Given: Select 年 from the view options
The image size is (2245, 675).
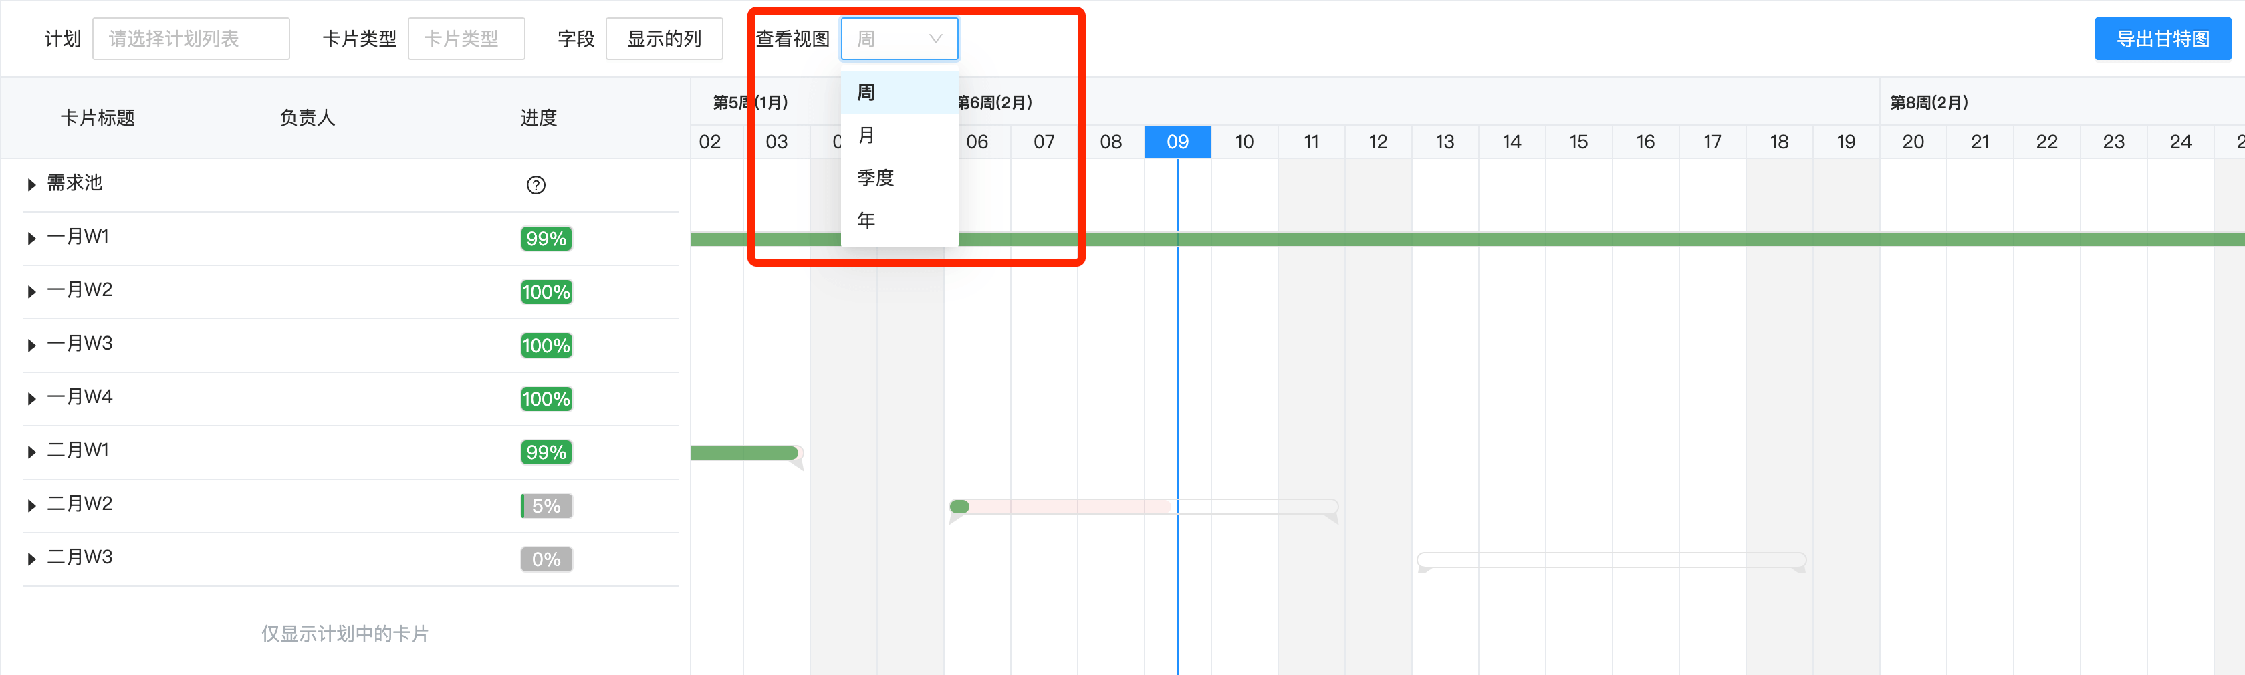Looking at the screenshot, I should 864,221.
